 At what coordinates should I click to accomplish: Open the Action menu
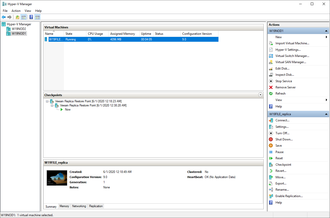tap(16, 11)
